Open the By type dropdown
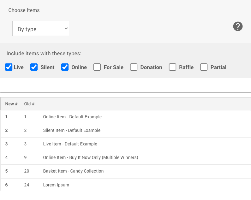Image resolution: width=251 pixels, height=200 pixels. click(41, 29)
